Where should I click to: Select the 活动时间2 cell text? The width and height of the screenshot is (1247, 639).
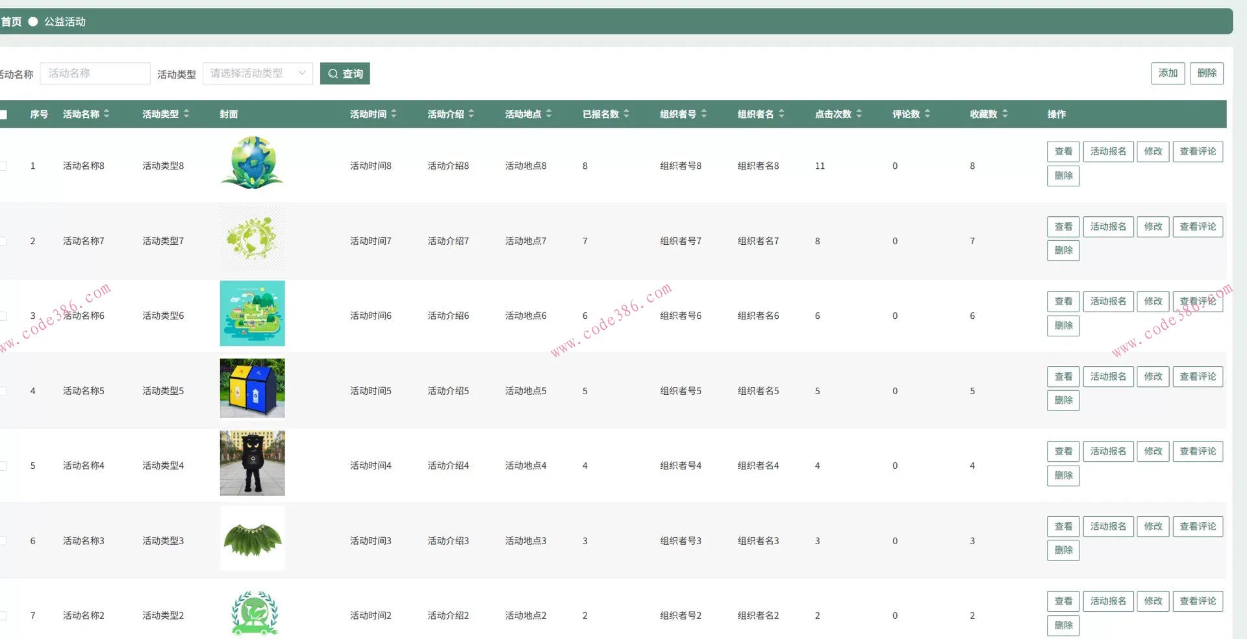click(370, 616)
